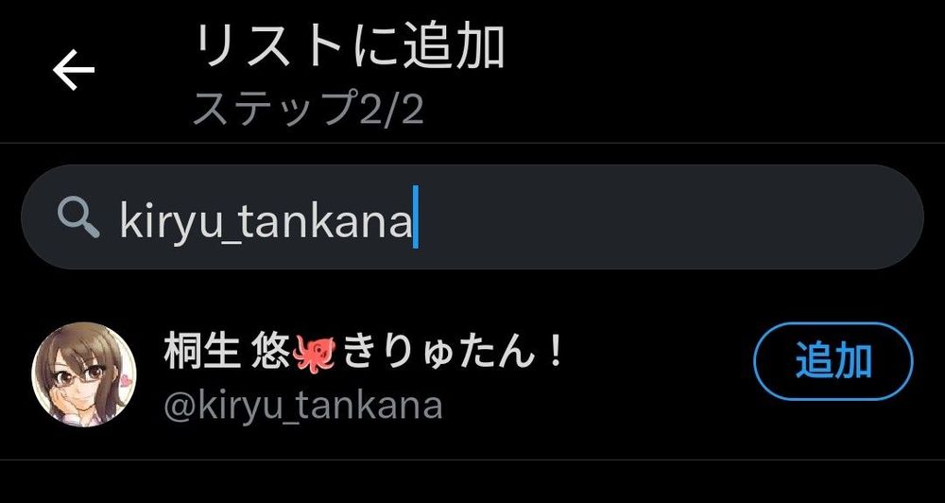This screenshot has width=945, height=503.
Task: Go back using the left arrow
Action: 74,70
